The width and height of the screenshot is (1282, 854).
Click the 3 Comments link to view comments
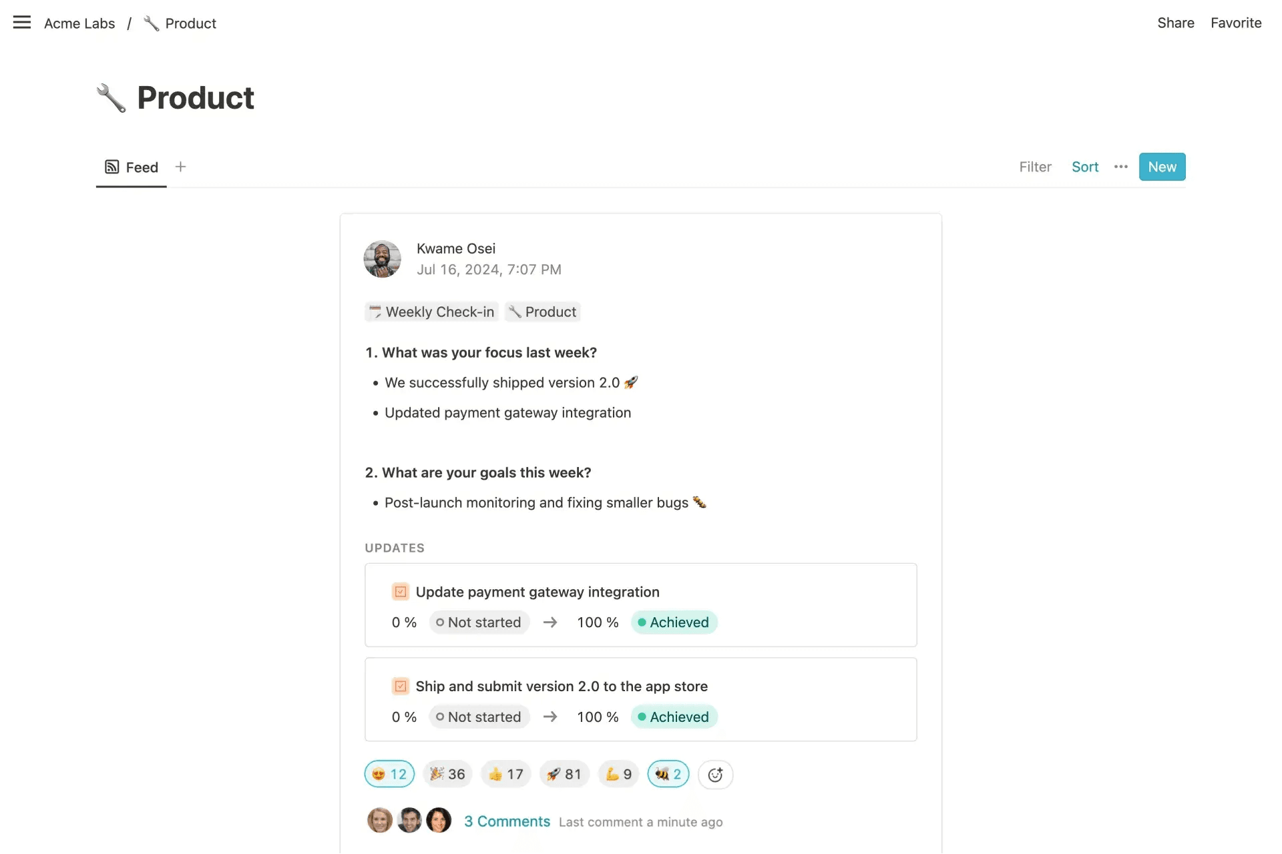[507, 821]
